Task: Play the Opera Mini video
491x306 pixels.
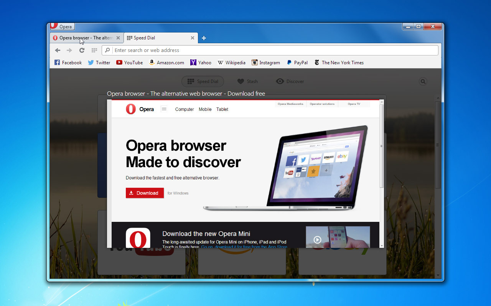Action: [x=317, y=240]
